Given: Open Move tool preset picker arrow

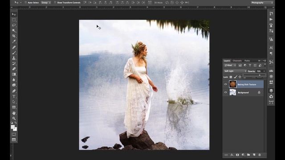Looking at the screenshot, I should 21,3.
